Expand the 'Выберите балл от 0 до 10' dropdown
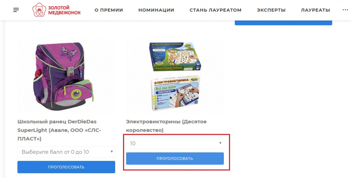The height and width of the screenshot is (178, 351). pos(66,152)
